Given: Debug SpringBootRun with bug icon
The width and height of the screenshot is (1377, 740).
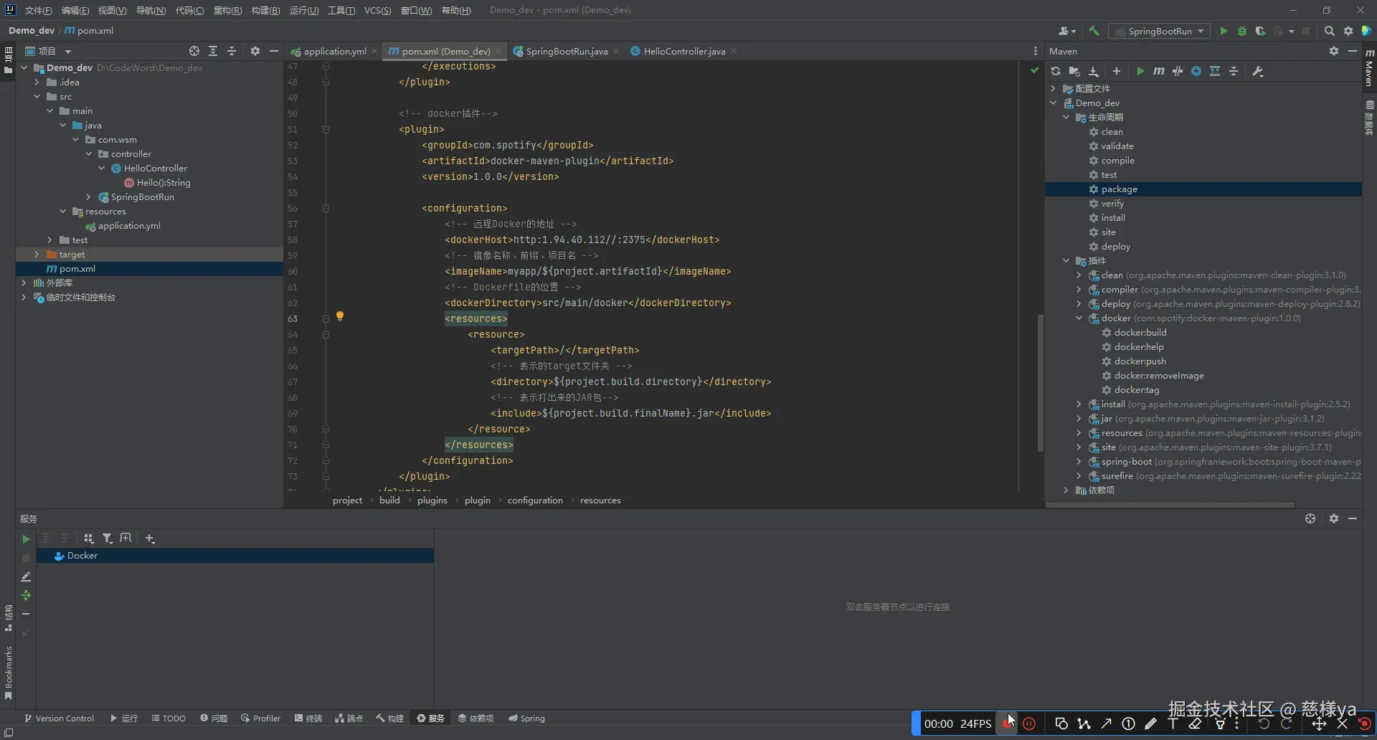Looking at the screenshot, I should (1242, 31).
